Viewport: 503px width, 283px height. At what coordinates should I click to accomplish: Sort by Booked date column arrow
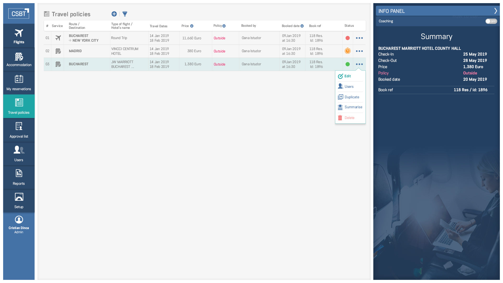[x=302, y=26]
